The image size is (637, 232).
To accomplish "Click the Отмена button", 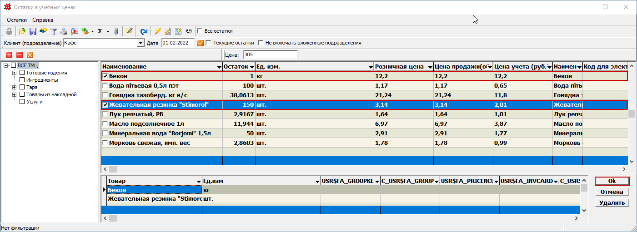I will [x=612, y=192].
